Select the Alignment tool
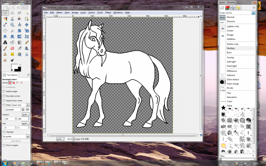Screen dimensions: 266x166 point(5,31)
